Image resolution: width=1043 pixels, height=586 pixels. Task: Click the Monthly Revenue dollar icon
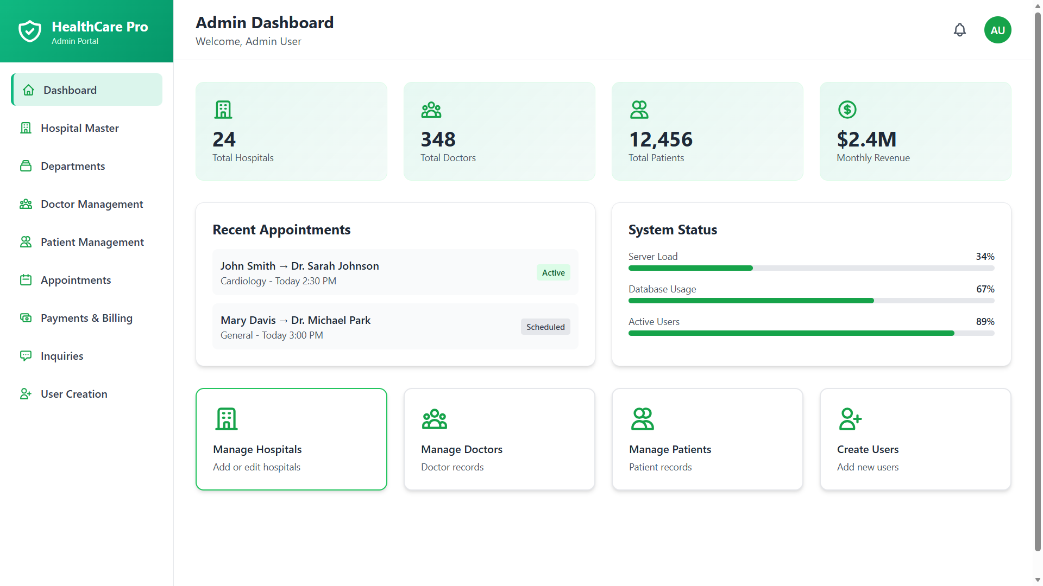847,110
